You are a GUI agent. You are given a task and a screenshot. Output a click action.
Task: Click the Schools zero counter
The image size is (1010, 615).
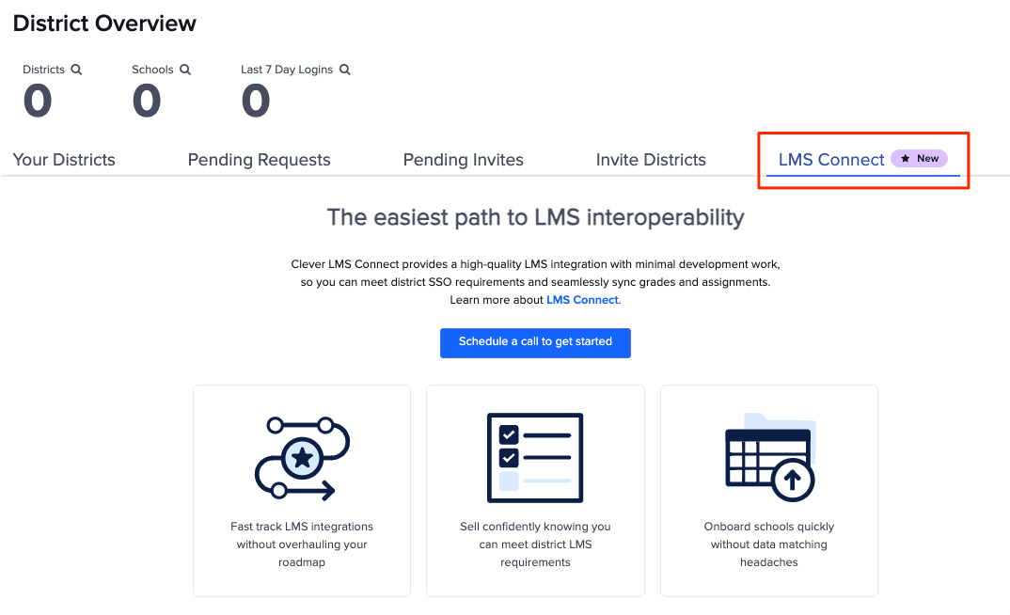[147, 100]
